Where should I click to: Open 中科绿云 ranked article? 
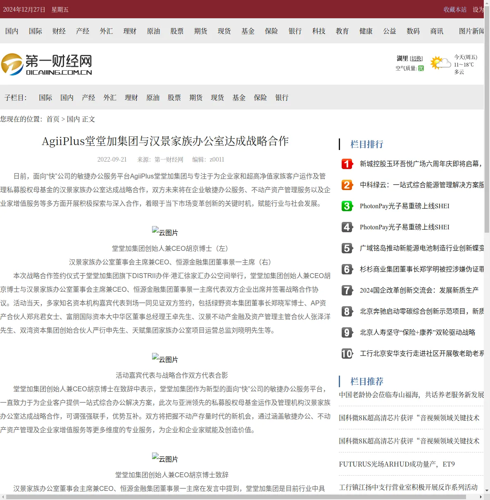pos(421,185)
